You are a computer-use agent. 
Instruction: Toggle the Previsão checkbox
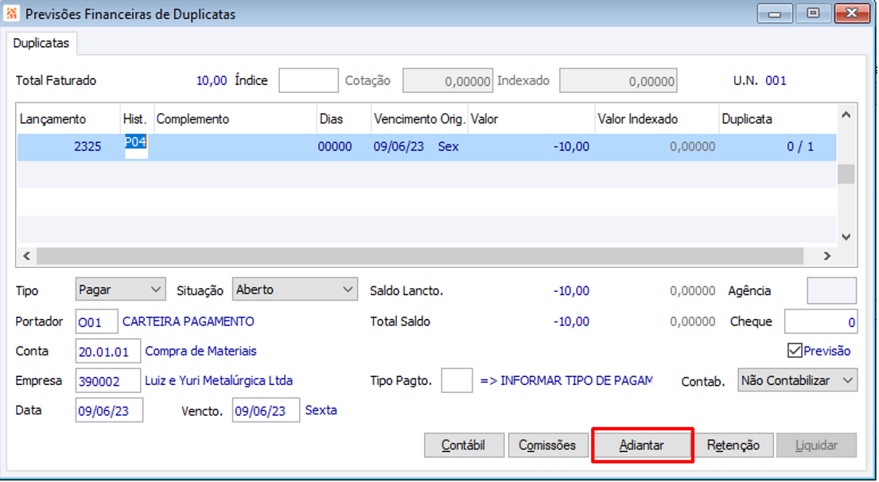(795, 351)
